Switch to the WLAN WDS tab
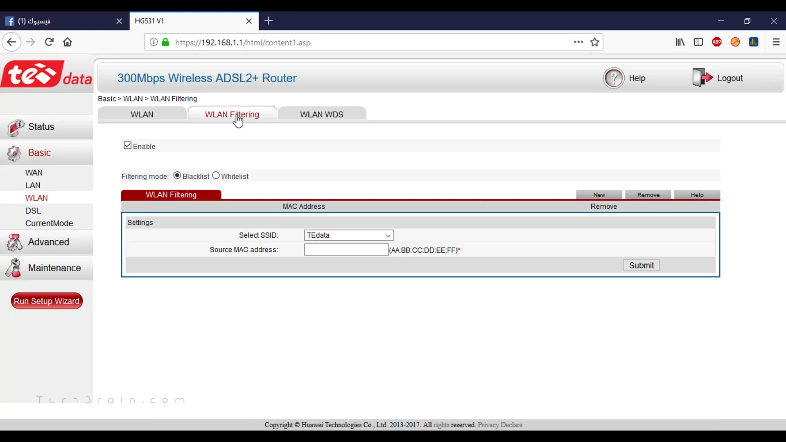The image size is (786, 442). pyautogui.click(x=322, y=115)
